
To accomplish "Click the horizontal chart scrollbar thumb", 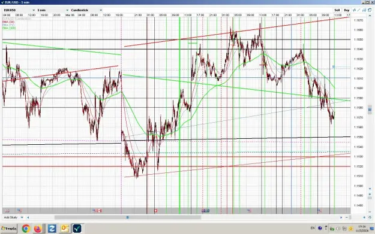I will coord(127,217).
